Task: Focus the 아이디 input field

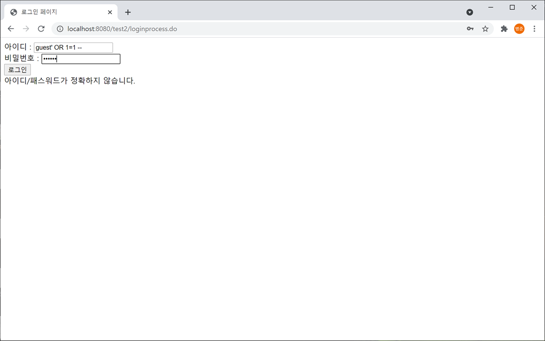Action: (x=73, y=48)
